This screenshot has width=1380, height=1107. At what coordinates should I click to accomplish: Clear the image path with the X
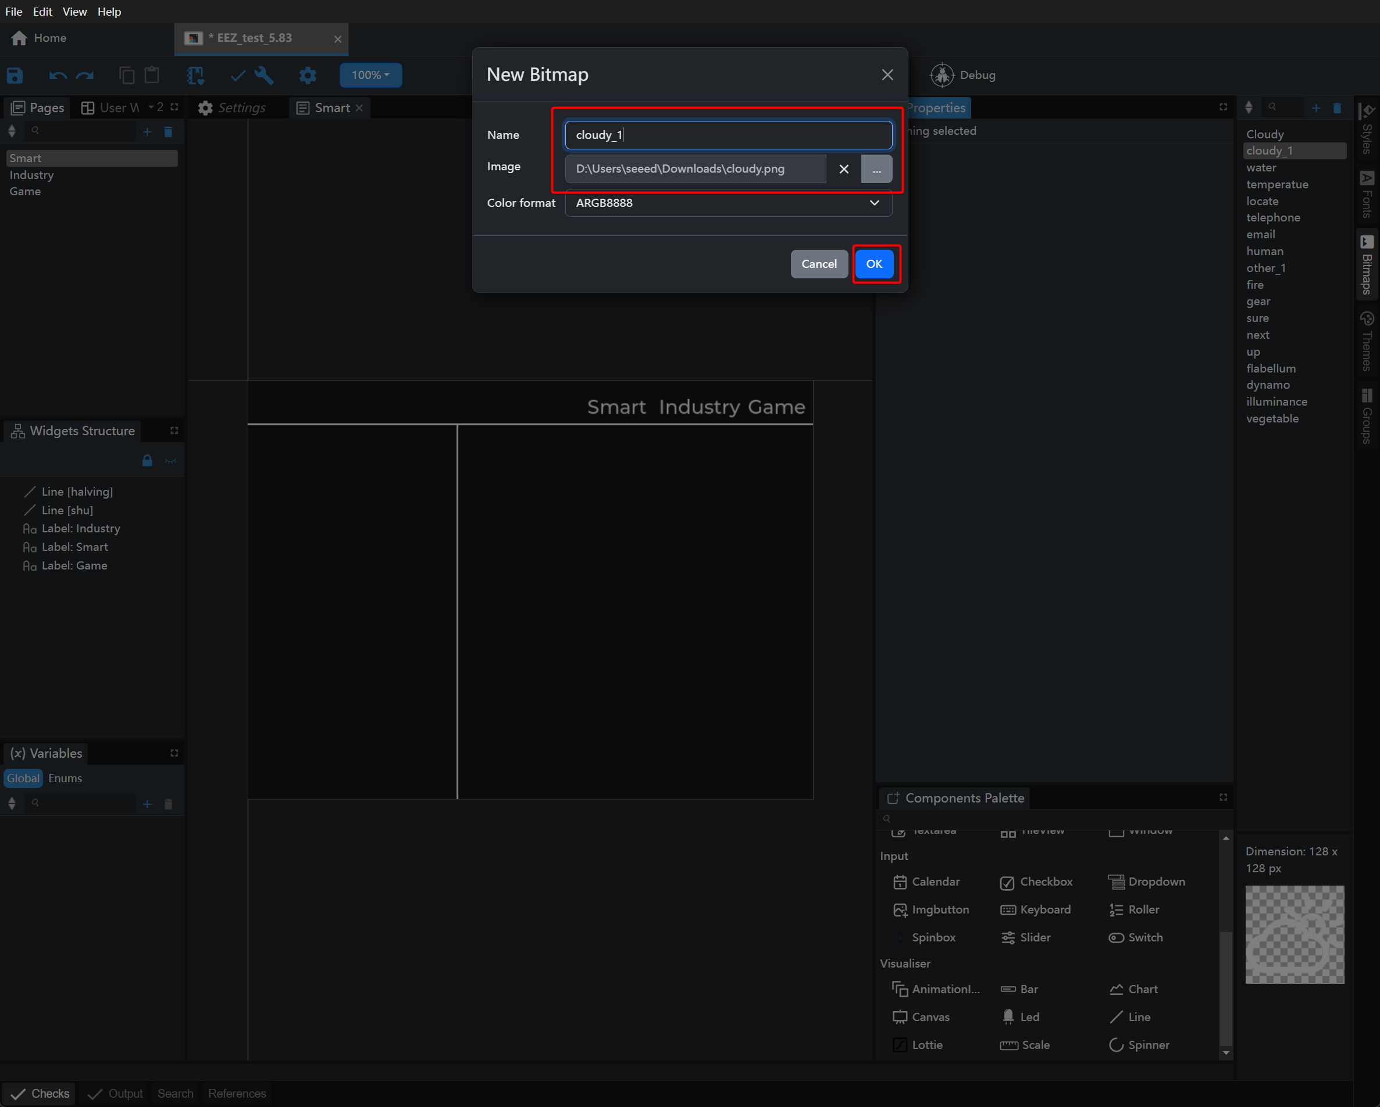(x=844, y=169)
